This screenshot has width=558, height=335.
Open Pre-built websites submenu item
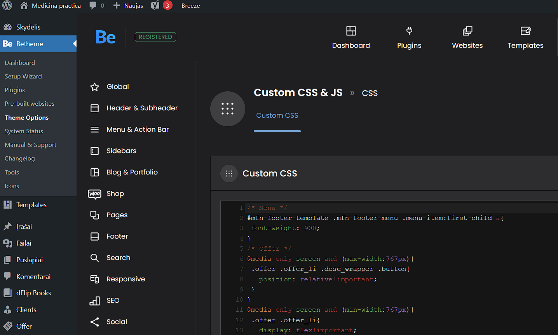pyautogui.click(x=30, y=103)
